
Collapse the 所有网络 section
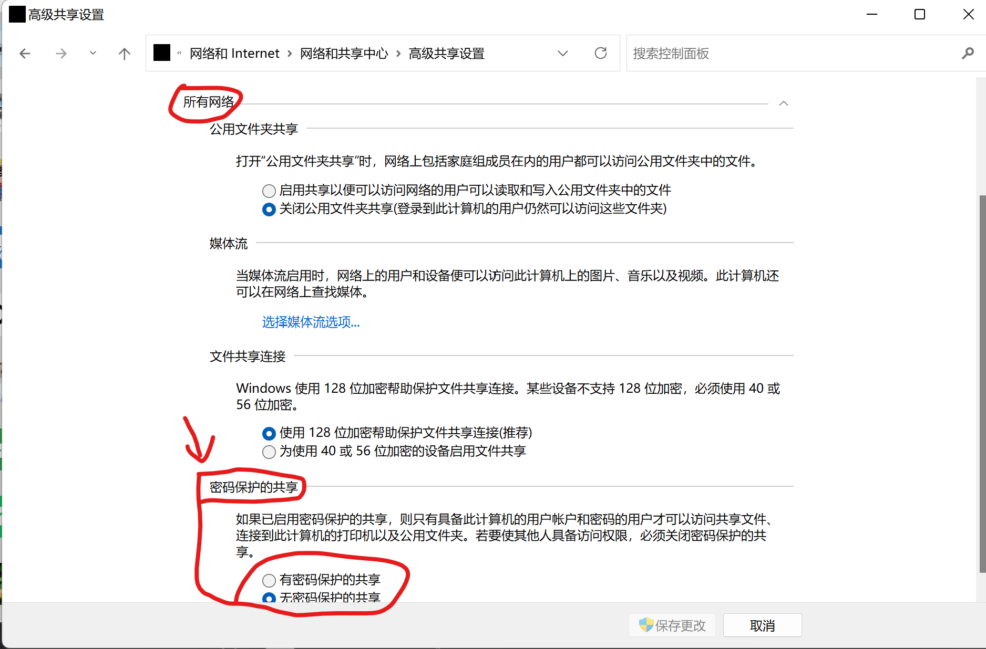(784, 103)
